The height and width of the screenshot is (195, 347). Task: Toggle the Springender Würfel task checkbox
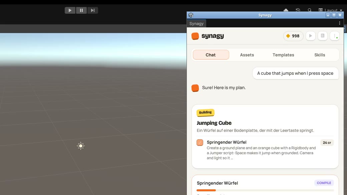point(200,143)
